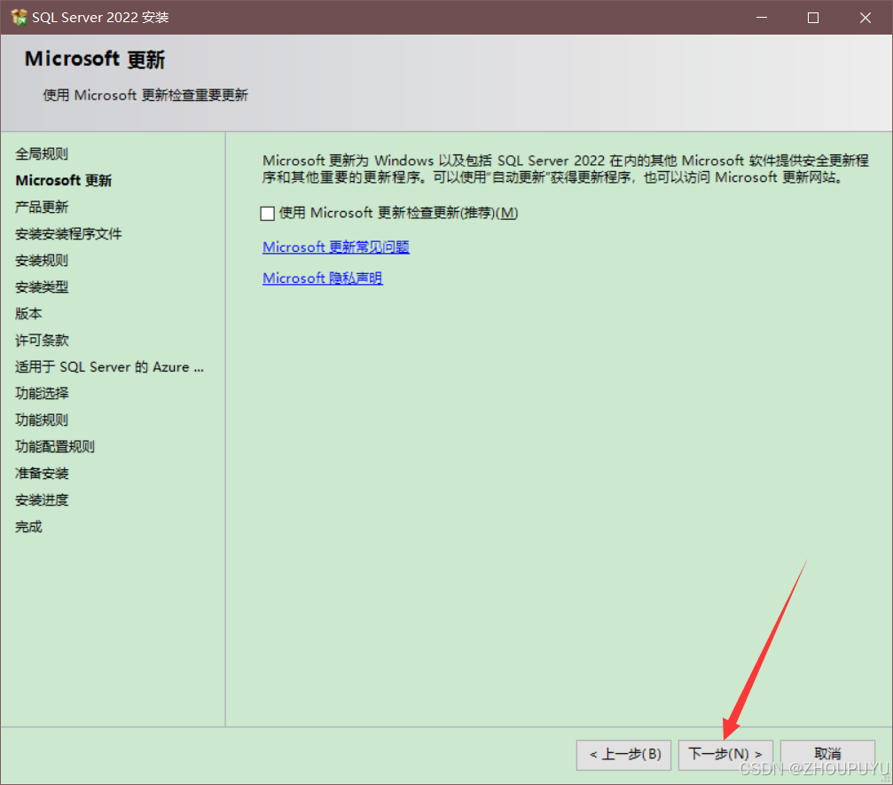Select the 功能配置规则 step in sidebar
The width and height of the screenshot is (893, 785).
click(55, 447)
